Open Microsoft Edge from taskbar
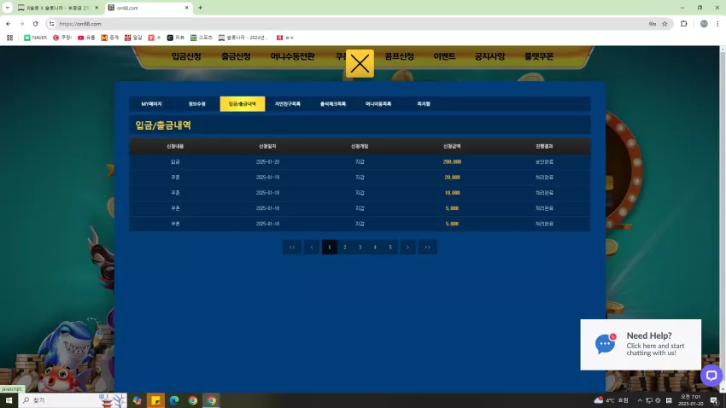 (174, 400)
